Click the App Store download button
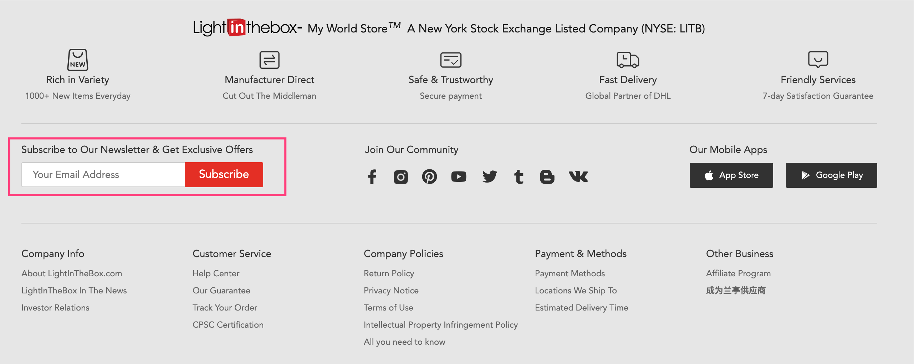 [x=731, y=175]
